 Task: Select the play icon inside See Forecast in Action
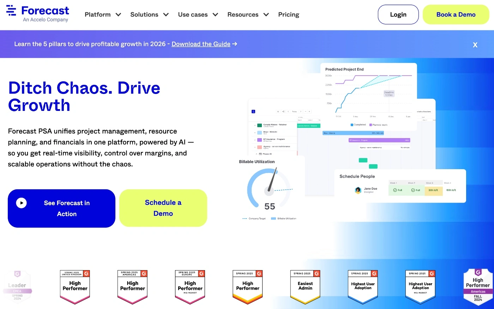(22, 203)
